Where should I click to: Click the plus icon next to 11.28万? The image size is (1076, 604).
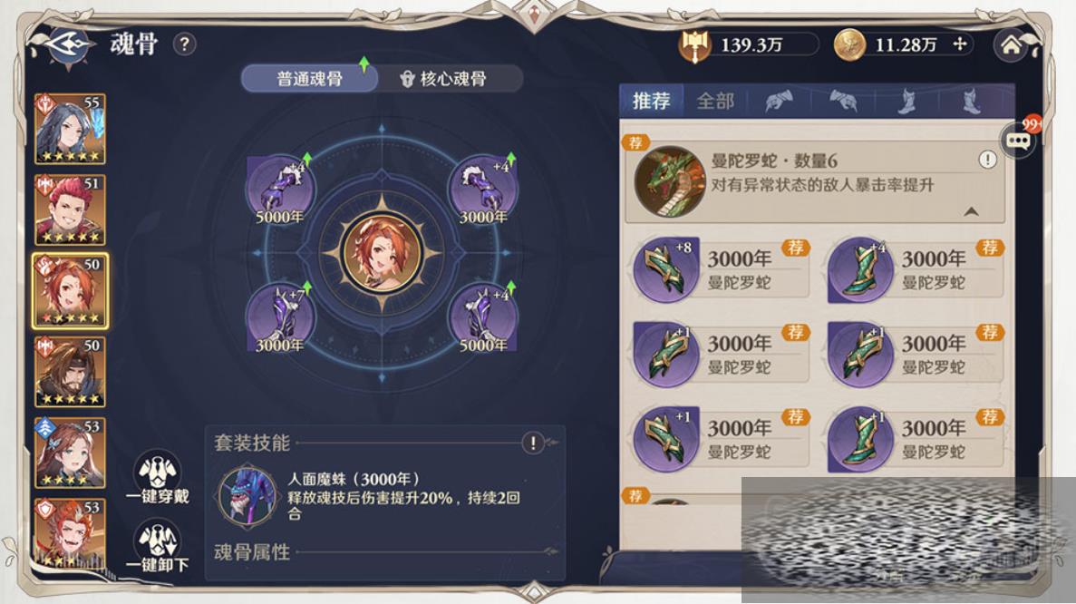960,44
